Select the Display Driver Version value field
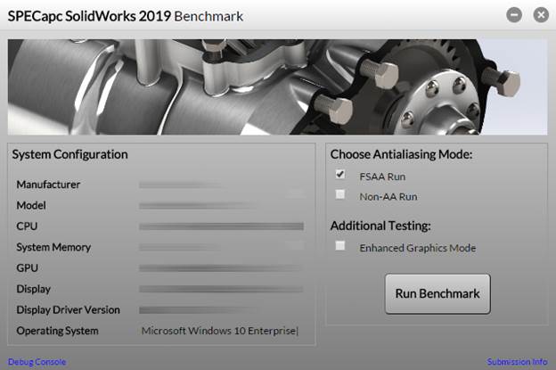 tap(220, 310)
